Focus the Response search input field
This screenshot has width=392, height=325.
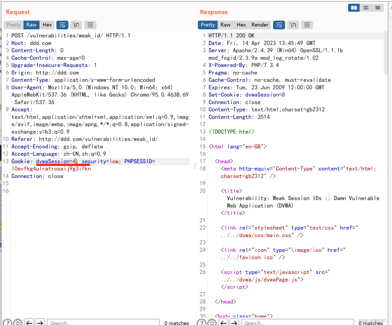pos(297,322)
